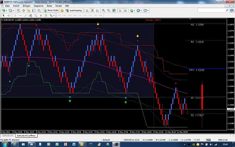
Task: Show hidden system tray icons arrow
Action: (x=185, y=144)
